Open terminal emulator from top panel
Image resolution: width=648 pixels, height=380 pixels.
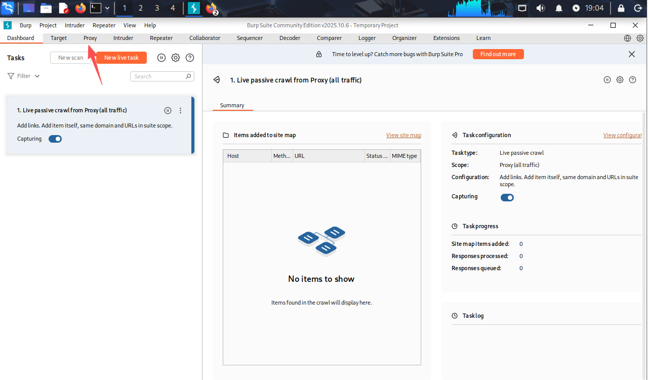click(96, 8)
